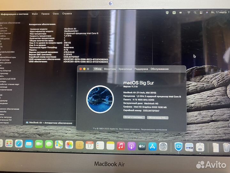The width and height of the screenshot is (230, 173).
Task: Open the yellow Notes app icon
Action: tap(111, 146)
